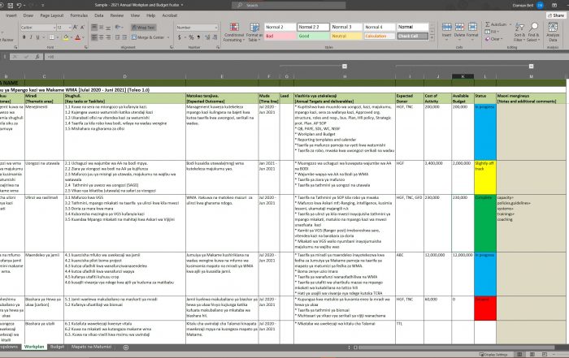This screenshot has height=358, width=569.
Task: Expand the cell styles gallery
Action: [432, 37]
